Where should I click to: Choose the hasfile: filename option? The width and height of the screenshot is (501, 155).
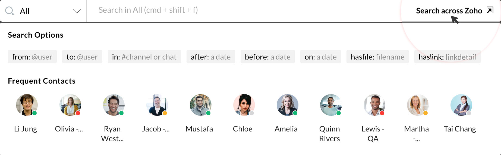pos(377,57)
